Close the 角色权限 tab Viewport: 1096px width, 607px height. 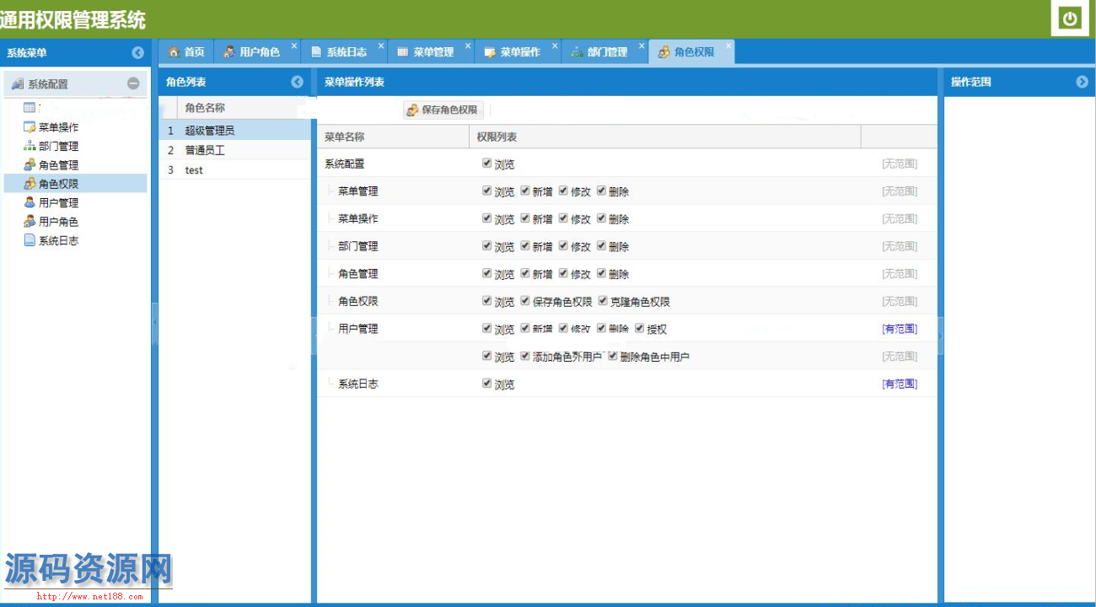[x=728, y=46]
